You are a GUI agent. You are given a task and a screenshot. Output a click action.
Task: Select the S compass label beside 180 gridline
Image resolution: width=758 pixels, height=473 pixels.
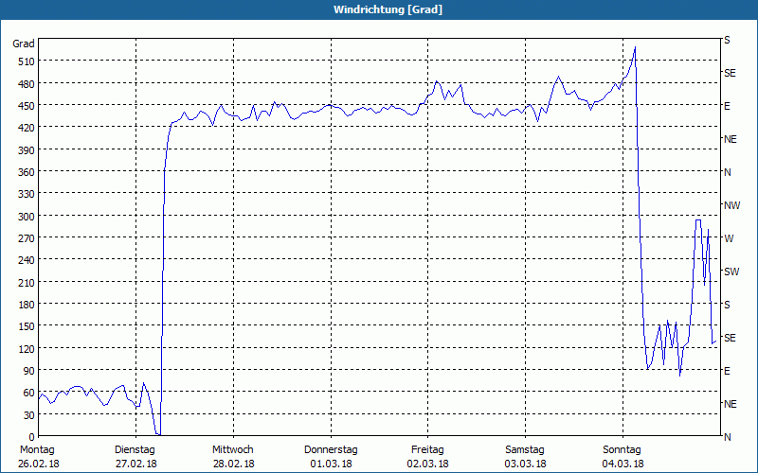pyautogui.click(x=727, y=305)
